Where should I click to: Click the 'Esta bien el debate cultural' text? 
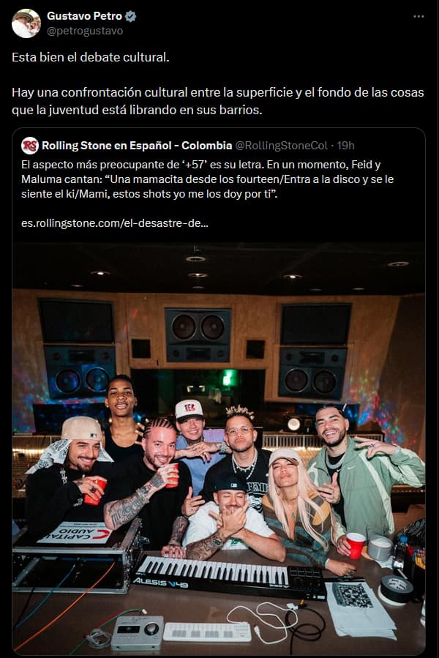91,58
